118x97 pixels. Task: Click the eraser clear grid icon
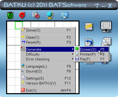[89, 26]
